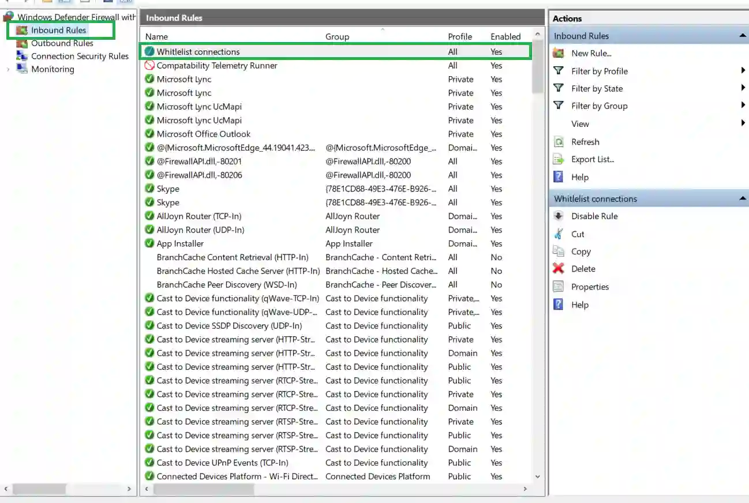Select the @FirewallAPI.dll,-80206 rule name
The width and height of the screenshot is (749, 503).
pyautogui.click(x=199, y=175)
